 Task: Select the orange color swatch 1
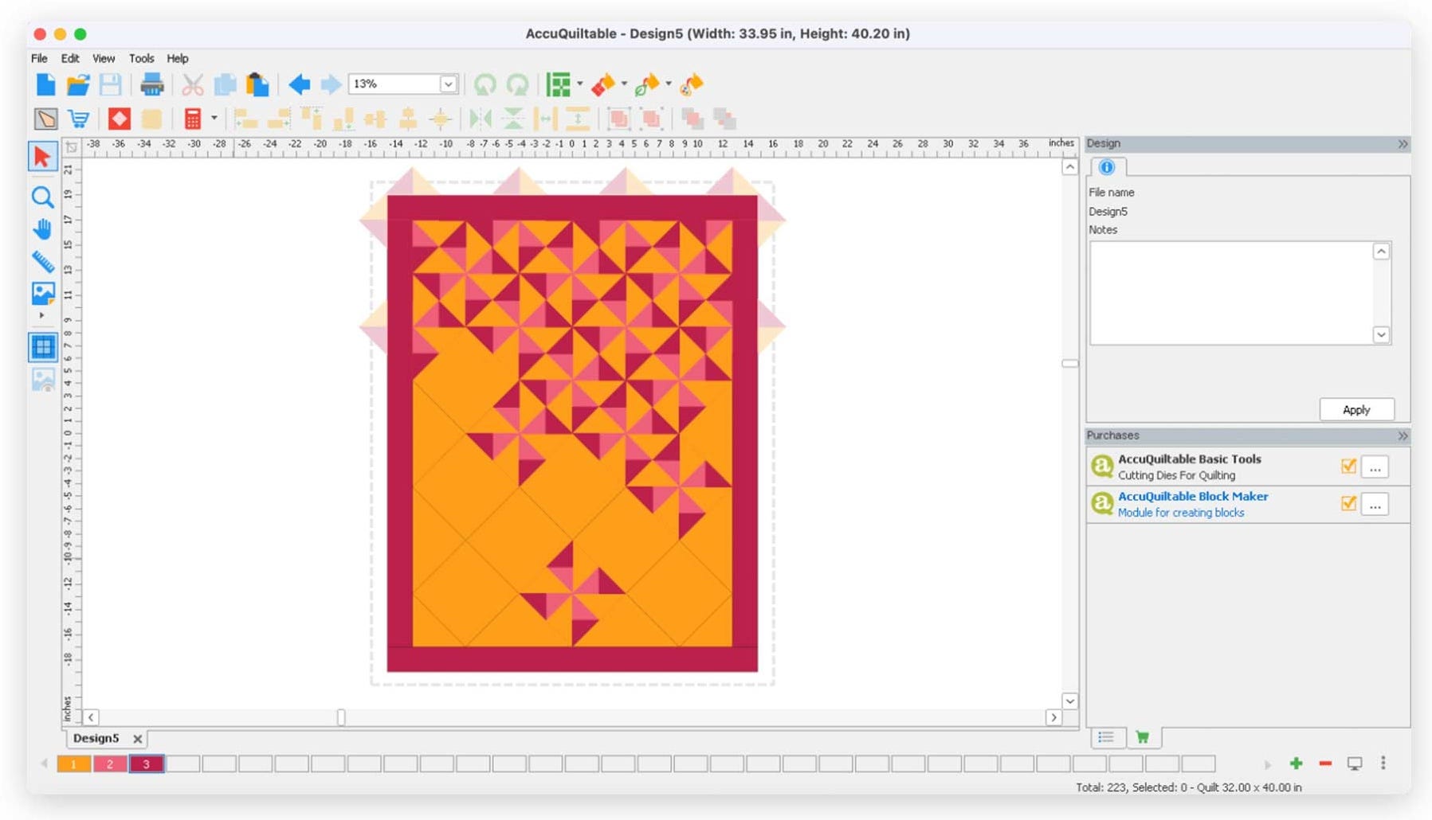[74, 764]
